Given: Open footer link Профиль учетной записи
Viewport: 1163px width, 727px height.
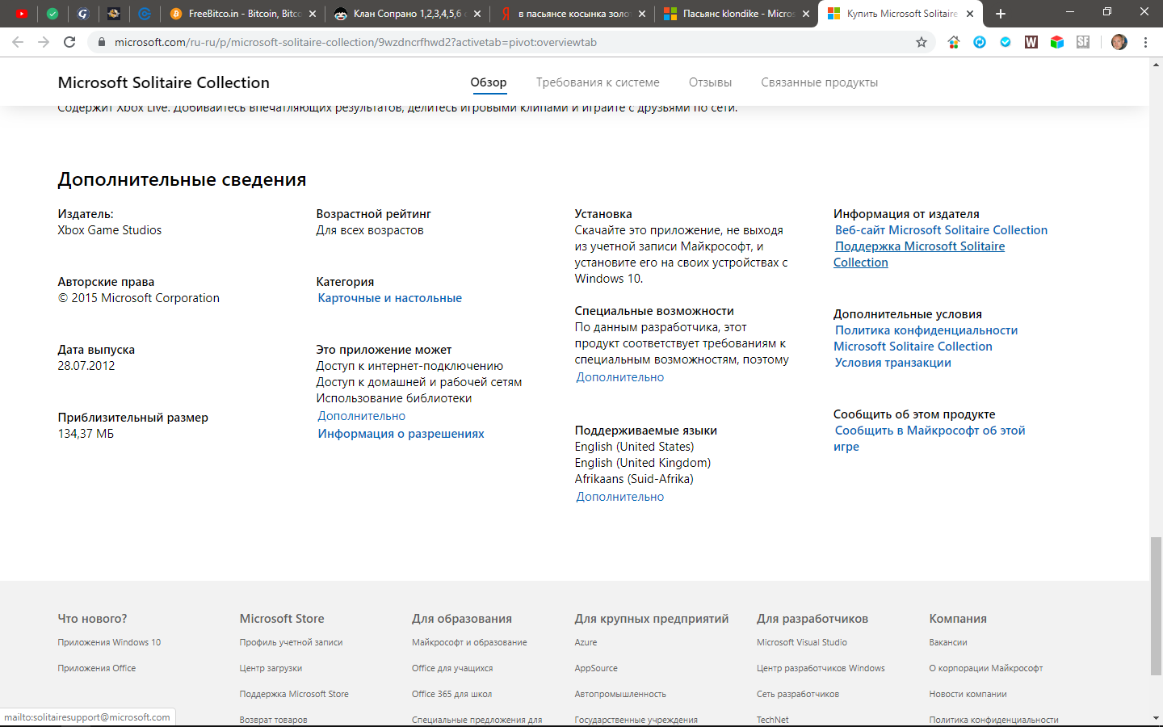Looking at the screenshot, I should coord(291,642).
